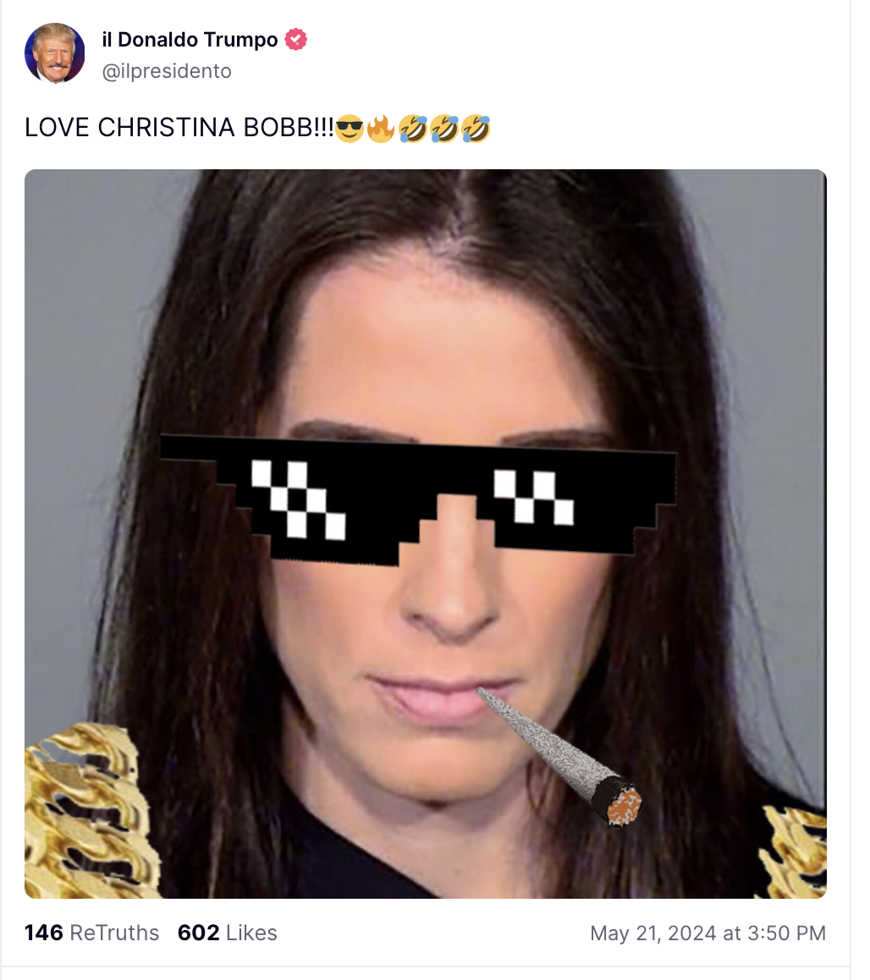The height and width of the screenshot is (980, 870).
Task: Open the @ilpresidento handle link
Action: tap(167, 71)
